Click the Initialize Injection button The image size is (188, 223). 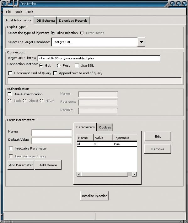(x=95, y=196)
